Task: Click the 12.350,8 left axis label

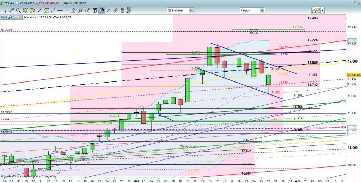Action: (6, 30)
